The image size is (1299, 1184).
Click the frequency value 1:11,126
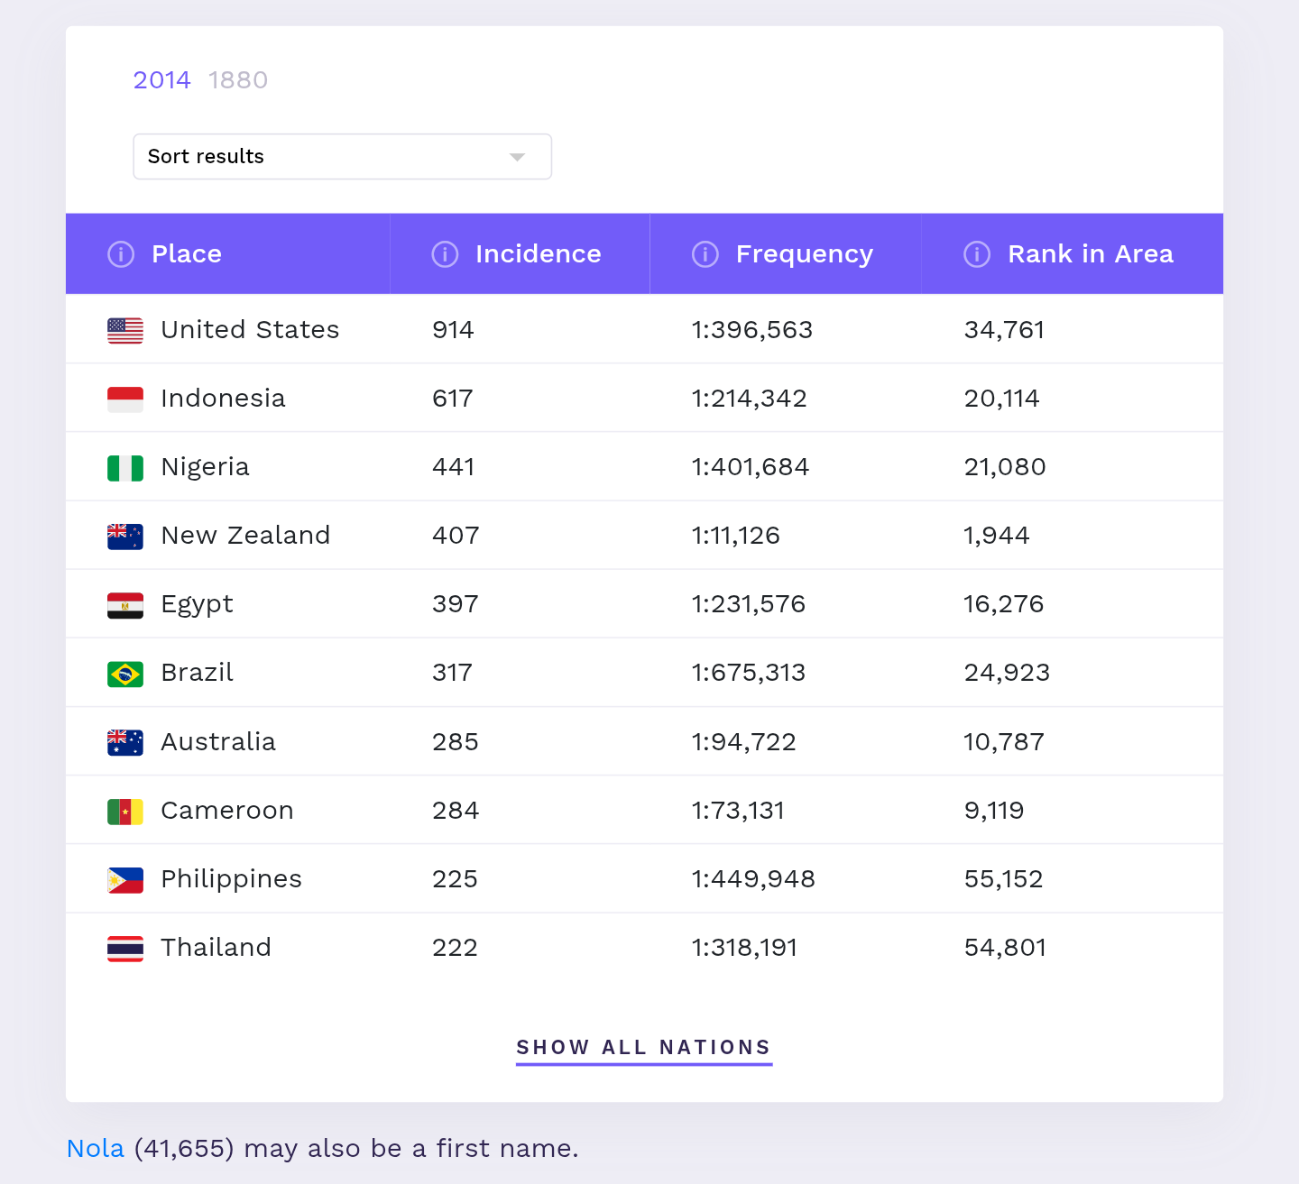point(736,536)
